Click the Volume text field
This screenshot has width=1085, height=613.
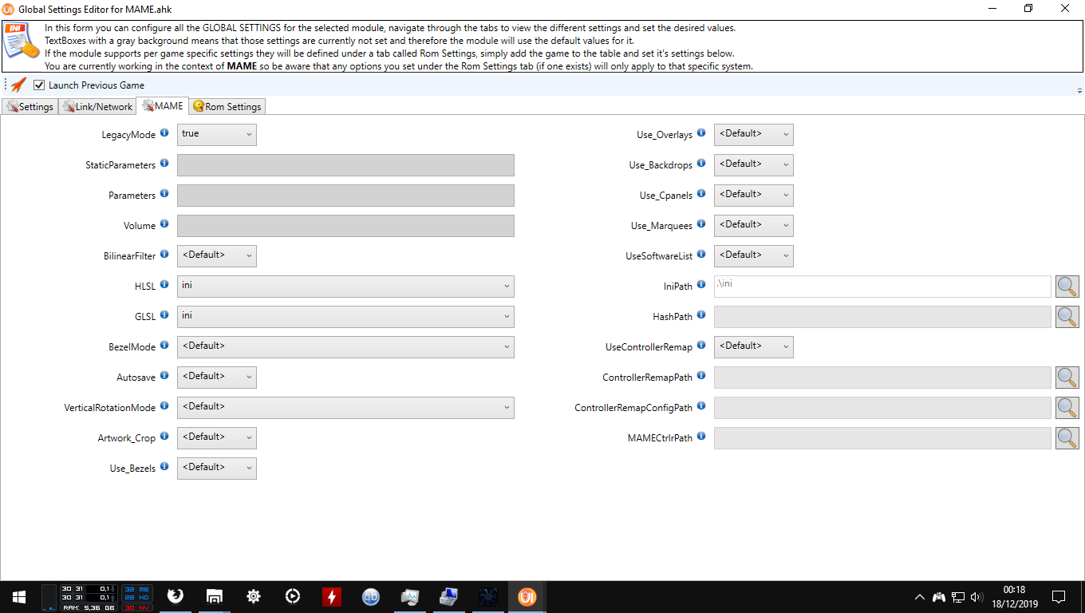[x=345, y=226]
